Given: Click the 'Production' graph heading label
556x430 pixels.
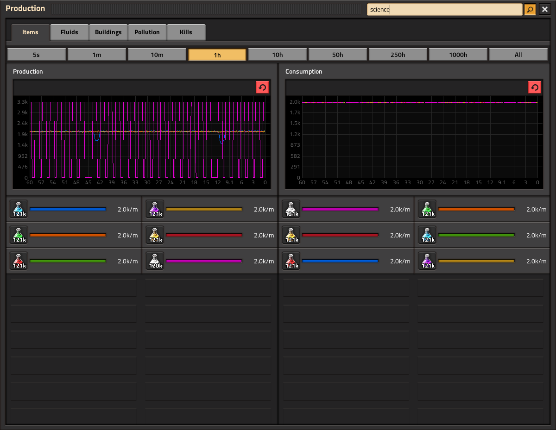Looking at the screenshot, I should click(x=28, y=72).
